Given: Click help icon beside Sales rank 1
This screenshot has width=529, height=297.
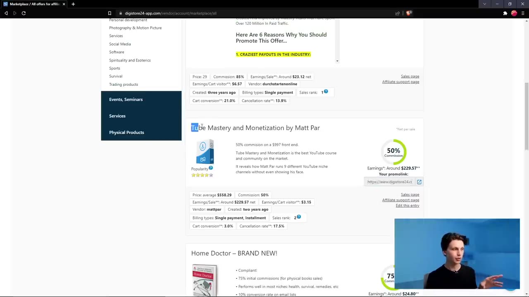Looking at the screenshot, I should (x=326, y=91).
